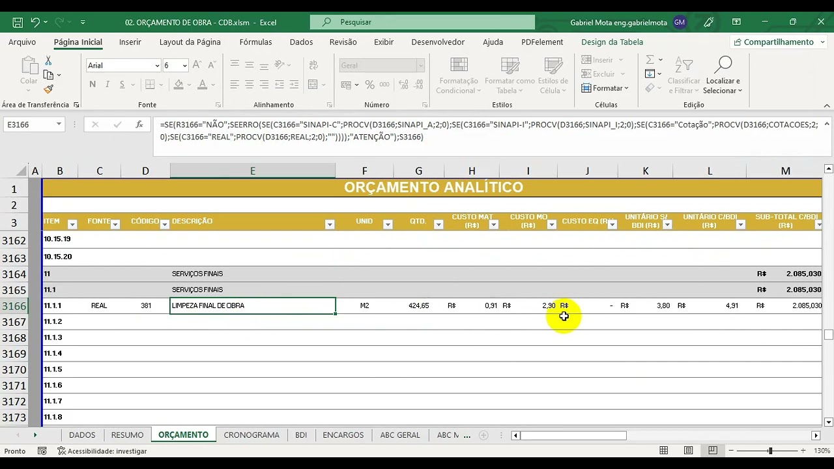Image resolution: width=834 pixels, height=469 pixels.
Task: Decrease font size with the small A icon
Action: click(x=210, y=65)
